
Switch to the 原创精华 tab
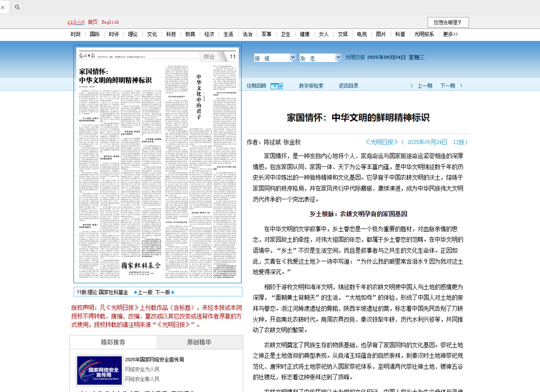(x=199, y=342)
